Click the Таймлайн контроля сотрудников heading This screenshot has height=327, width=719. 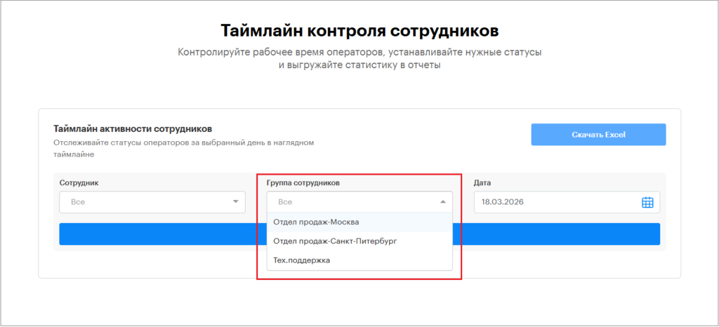359,31
